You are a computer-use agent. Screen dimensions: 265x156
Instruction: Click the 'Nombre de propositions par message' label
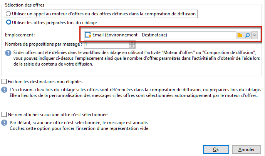44,44
